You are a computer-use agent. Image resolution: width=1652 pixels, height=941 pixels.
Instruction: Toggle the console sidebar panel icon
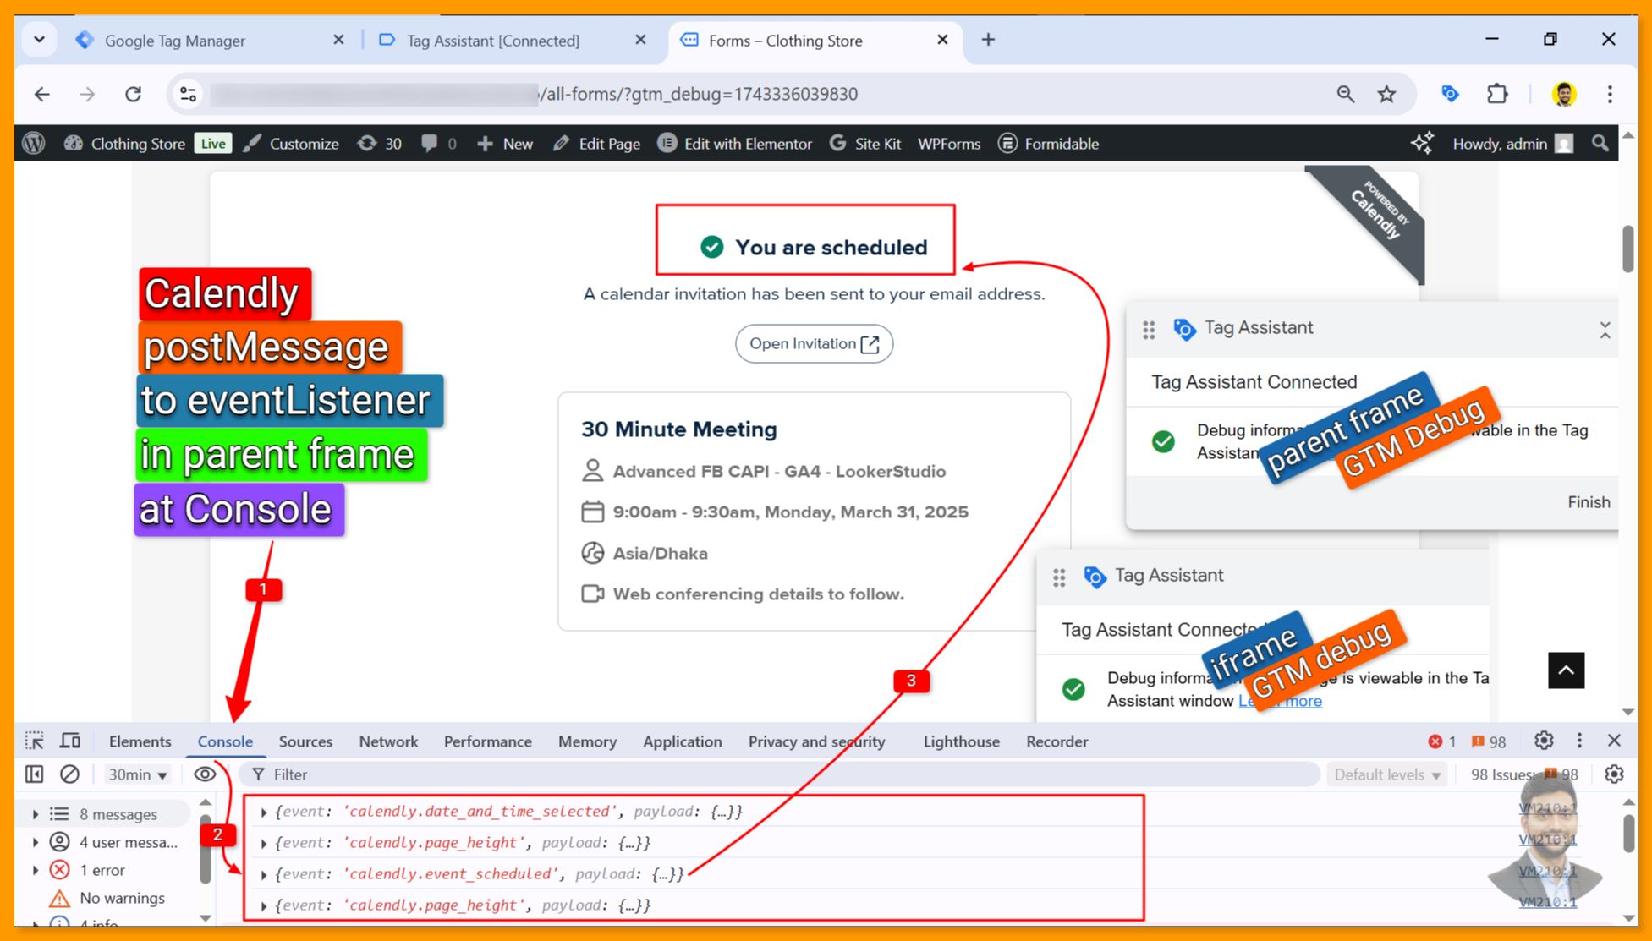(x=35, y=774)
